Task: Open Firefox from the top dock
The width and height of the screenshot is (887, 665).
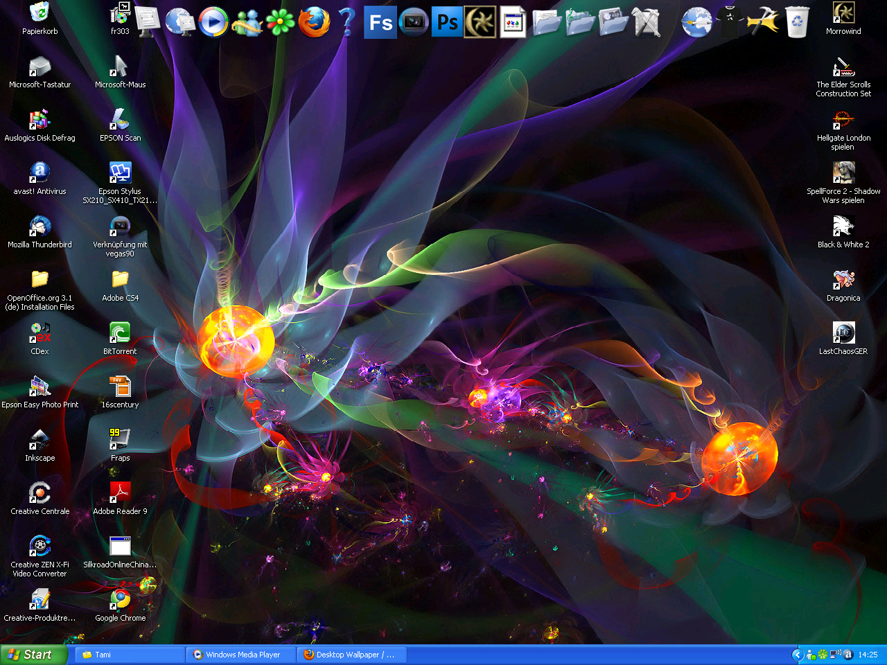Action: pos(314,22)
